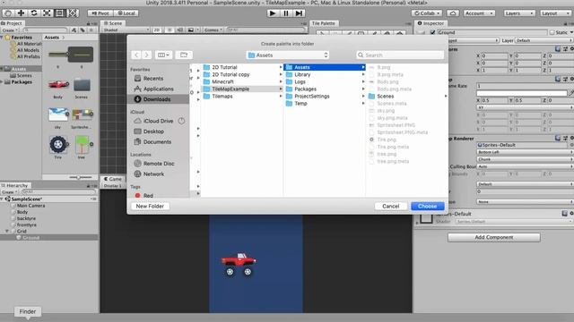Switch to the Tile Palette tab
Viewport: 574px width, 322px height.
[324, 23]
